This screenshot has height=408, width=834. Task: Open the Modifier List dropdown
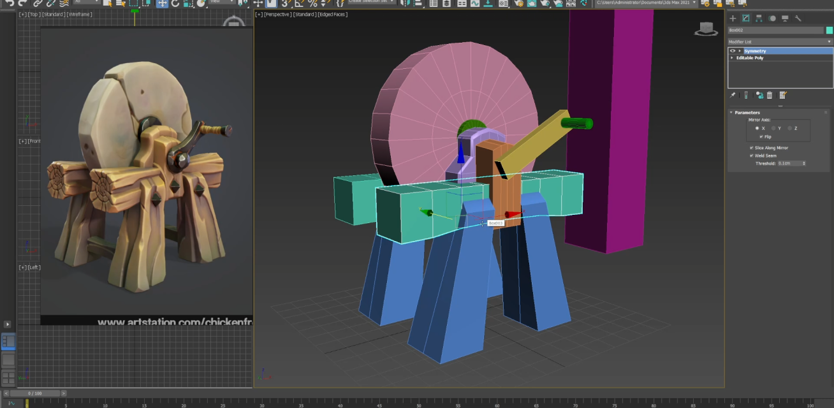point(780,41)
